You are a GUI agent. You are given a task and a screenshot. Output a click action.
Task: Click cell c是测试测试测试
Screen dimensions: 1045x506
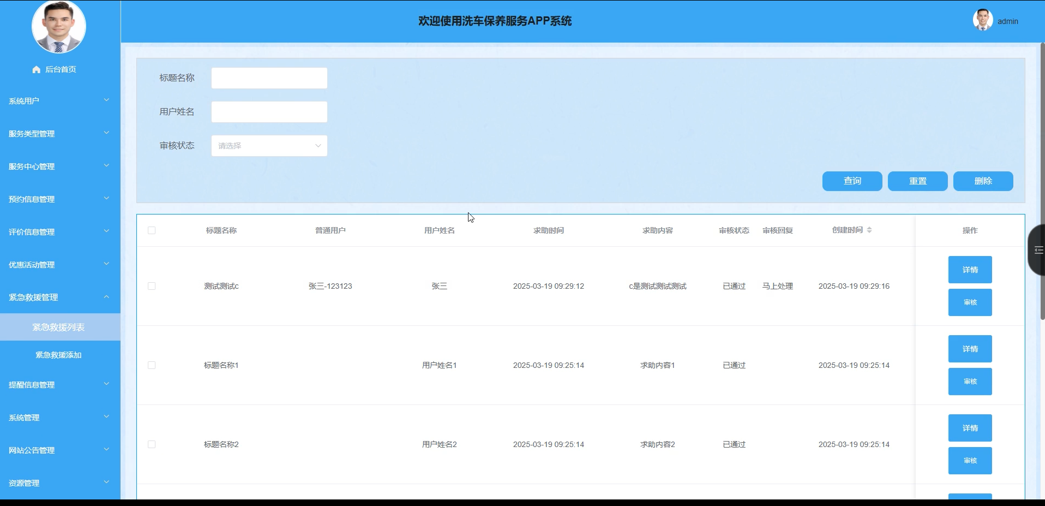tap(657, 286)
